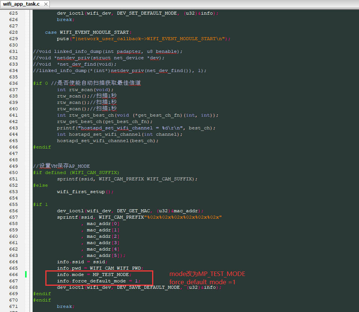This screenshot has width=359, height=312.
Task: Place cursor on the DEV_SET_DEFAULT_MODE ioctl line
Action: point(138,13)
